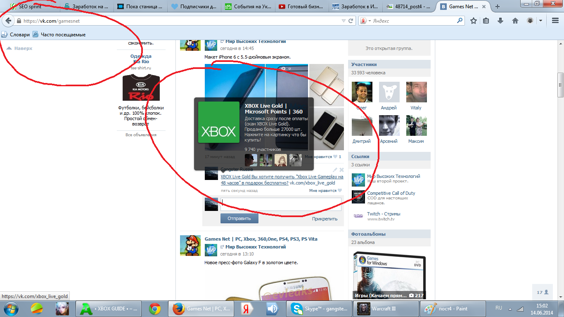Click the Mario avatar of the 13:10 post
The height and width of the screenshot is (317, 564).
190,246
